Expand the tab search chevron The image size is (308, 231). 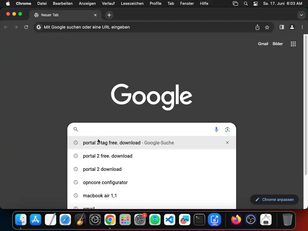pos(301,15)
